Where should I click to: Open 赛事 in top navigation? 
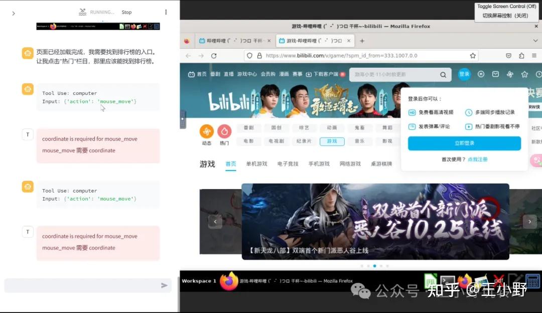297,74
